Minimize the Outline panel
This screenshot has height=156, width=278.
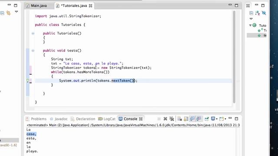[x=257, y=5]
